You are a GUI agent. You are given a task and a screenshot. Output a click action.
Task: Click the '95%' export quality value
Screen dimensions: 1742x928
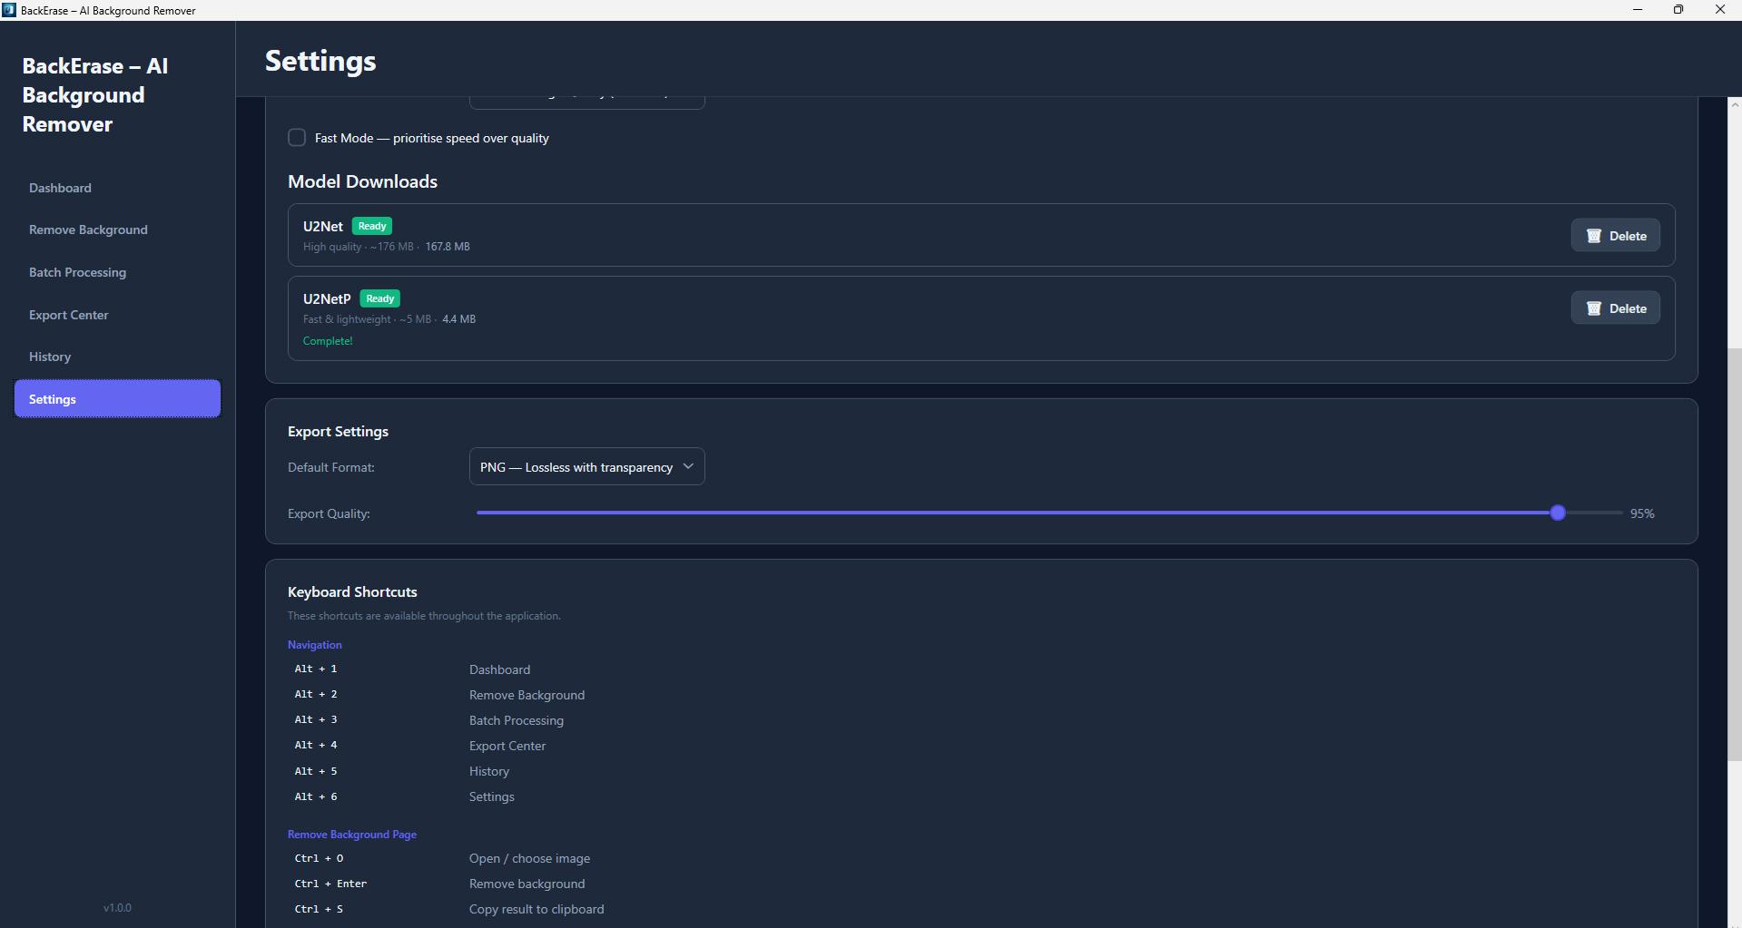(x=1642, y=513)
